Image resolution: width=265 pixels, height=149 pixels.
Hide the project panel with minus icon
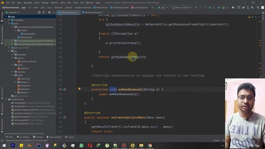[53, 12]
